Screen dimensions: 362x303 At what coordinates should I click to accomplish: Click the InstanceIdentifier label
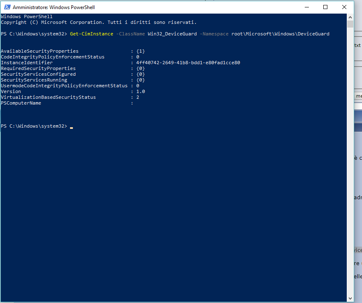click(x=27, y=63)
